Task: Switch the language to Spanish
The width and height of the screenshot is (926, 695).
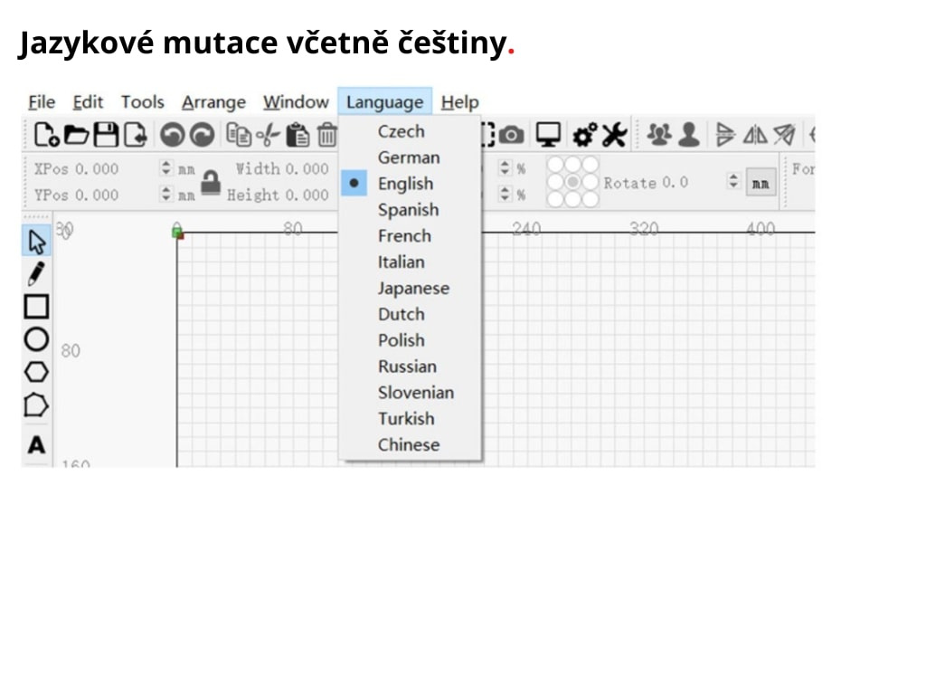Action: pyautogui.click(x=411, y=209)
